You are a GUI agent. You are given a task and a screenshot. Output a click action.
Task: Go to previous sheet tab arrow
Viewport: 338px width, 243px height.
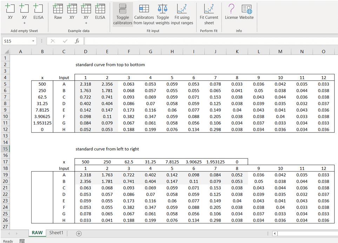[9, 234]
